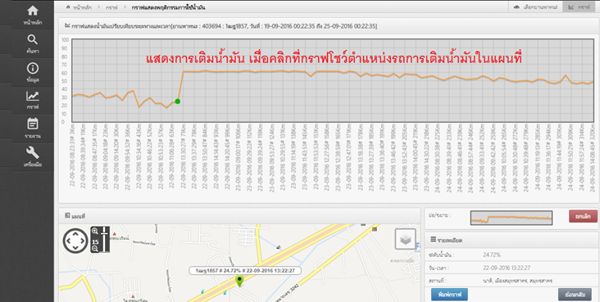Open the Home (หน้าหลัก) sidebar icon
The height and width of the screenshot is (302, 600).
[x=33, y=11]
